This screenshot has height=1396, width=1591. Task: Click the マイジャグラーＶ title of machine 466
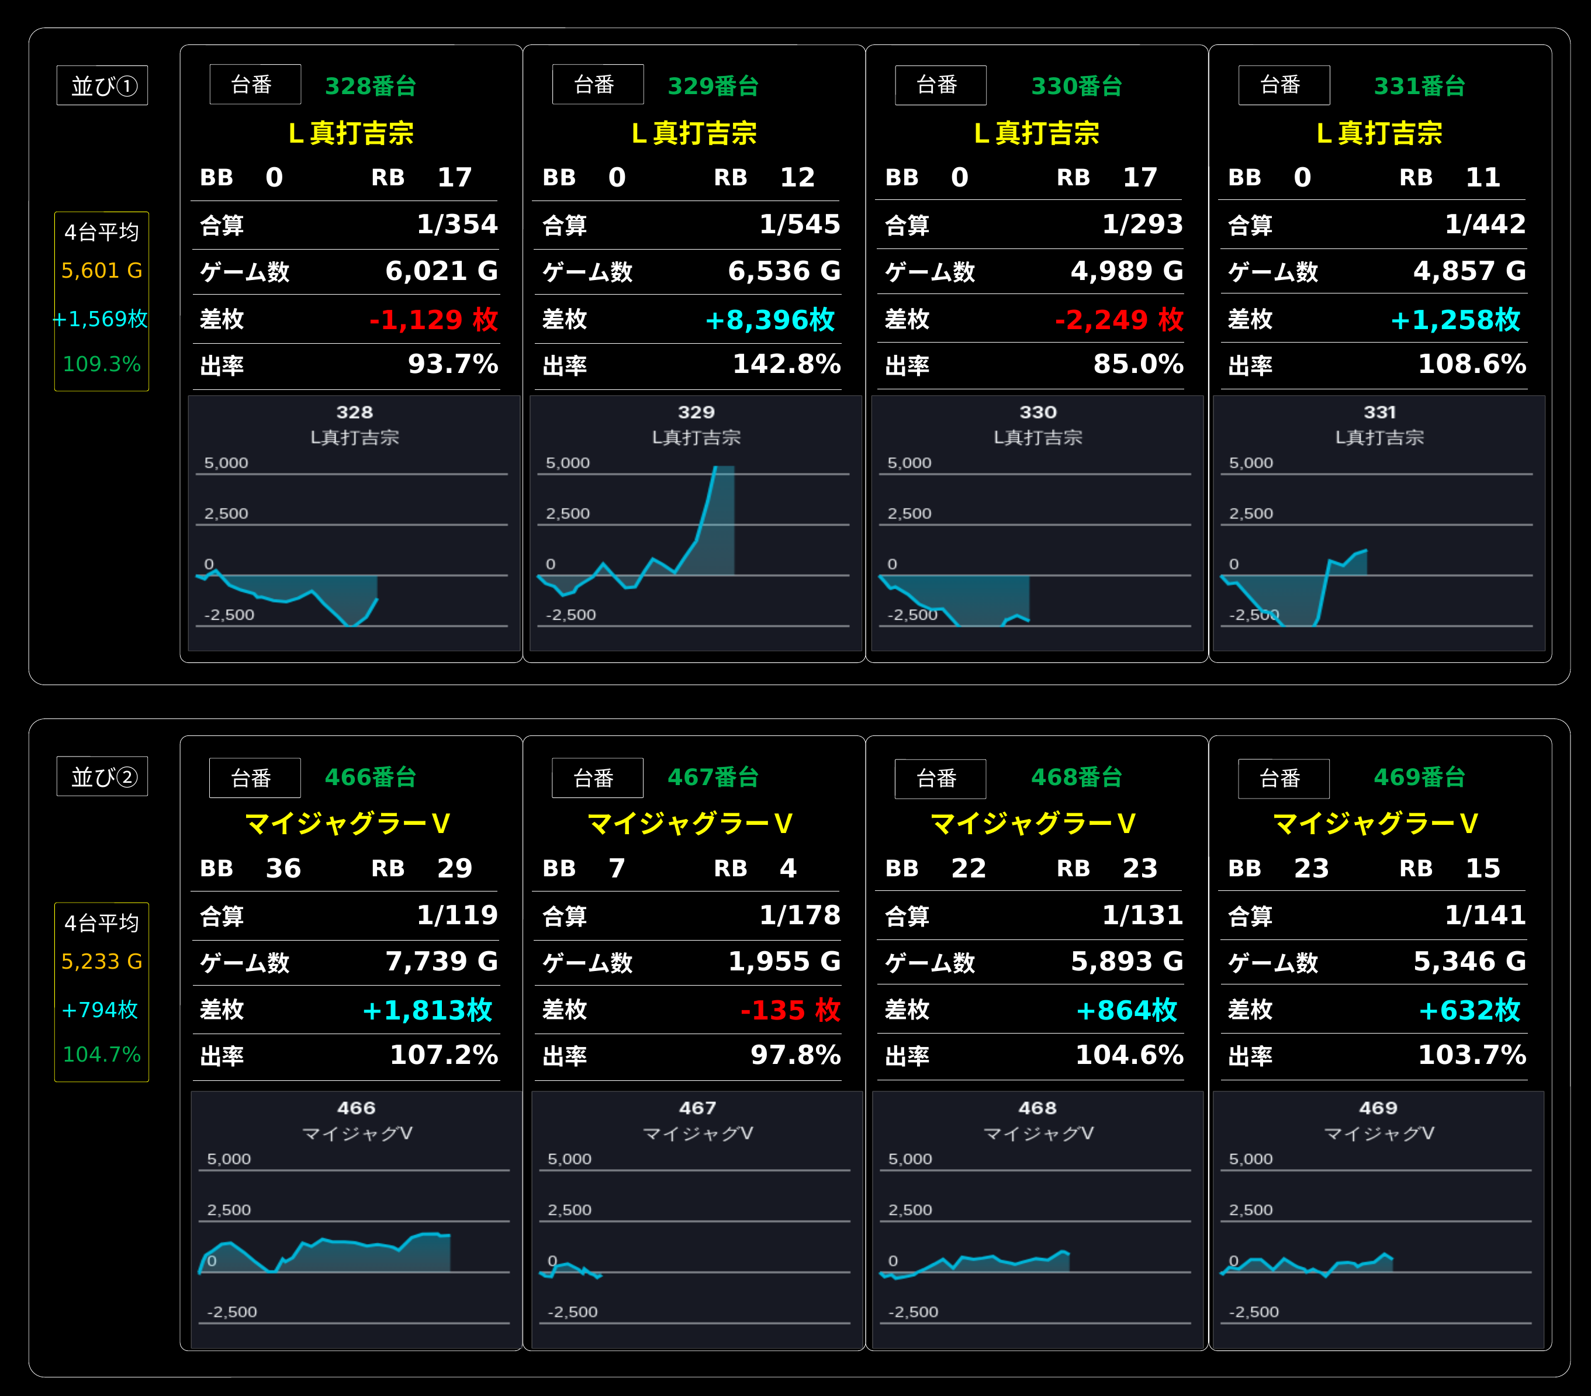tap(347, 823)
